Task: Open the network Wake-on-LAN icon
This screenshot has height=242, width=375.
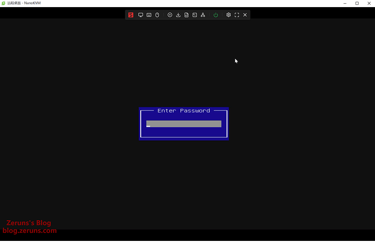Action: pos(203,15)
